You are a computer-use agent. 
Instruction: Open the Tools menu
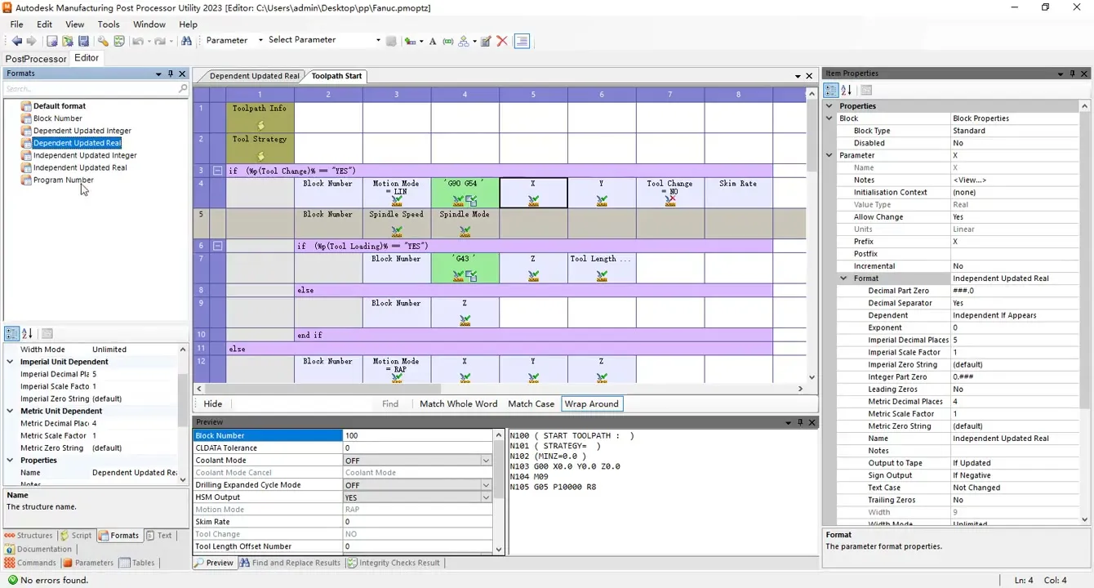pos(109,24)
